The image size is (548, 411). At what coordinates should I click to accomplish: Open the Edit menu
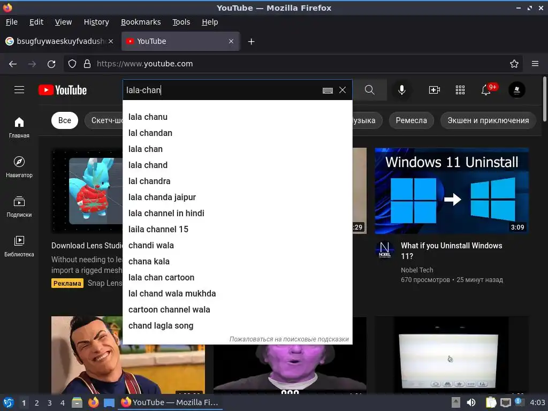(36, 22)
